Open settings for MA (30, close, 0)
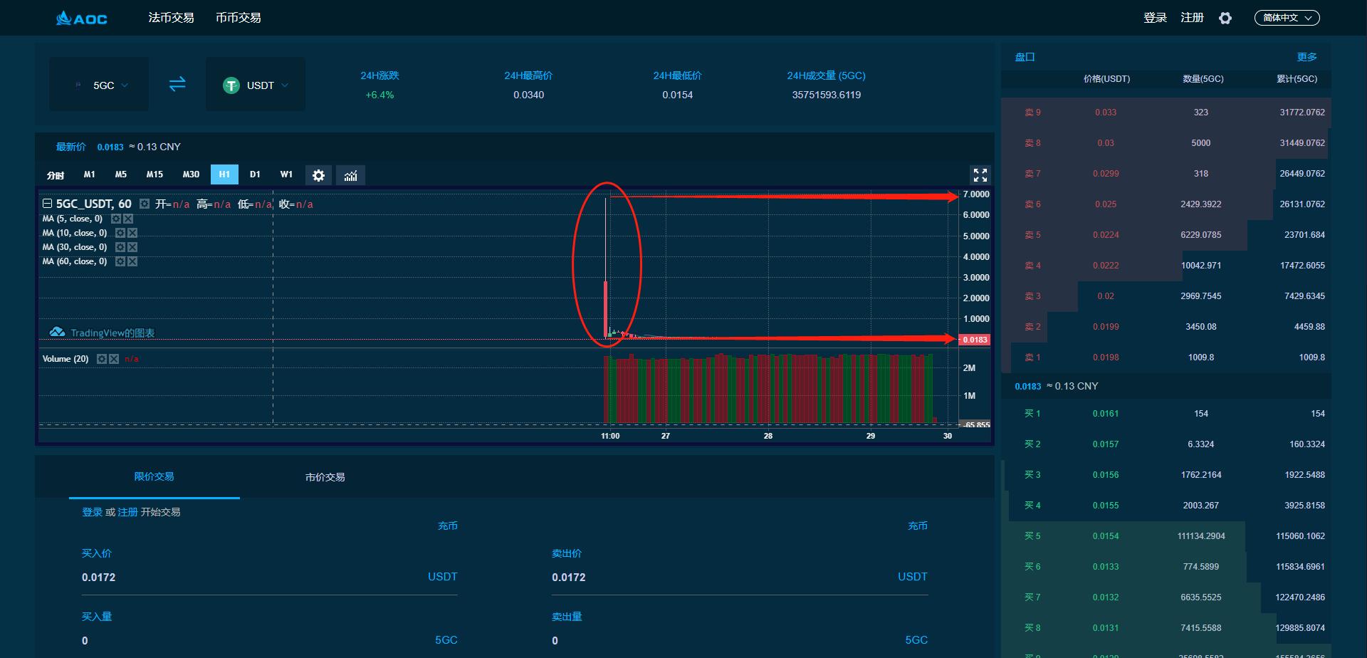The height and width of the screenshot is (658, 1367). (x=120, y=247)
